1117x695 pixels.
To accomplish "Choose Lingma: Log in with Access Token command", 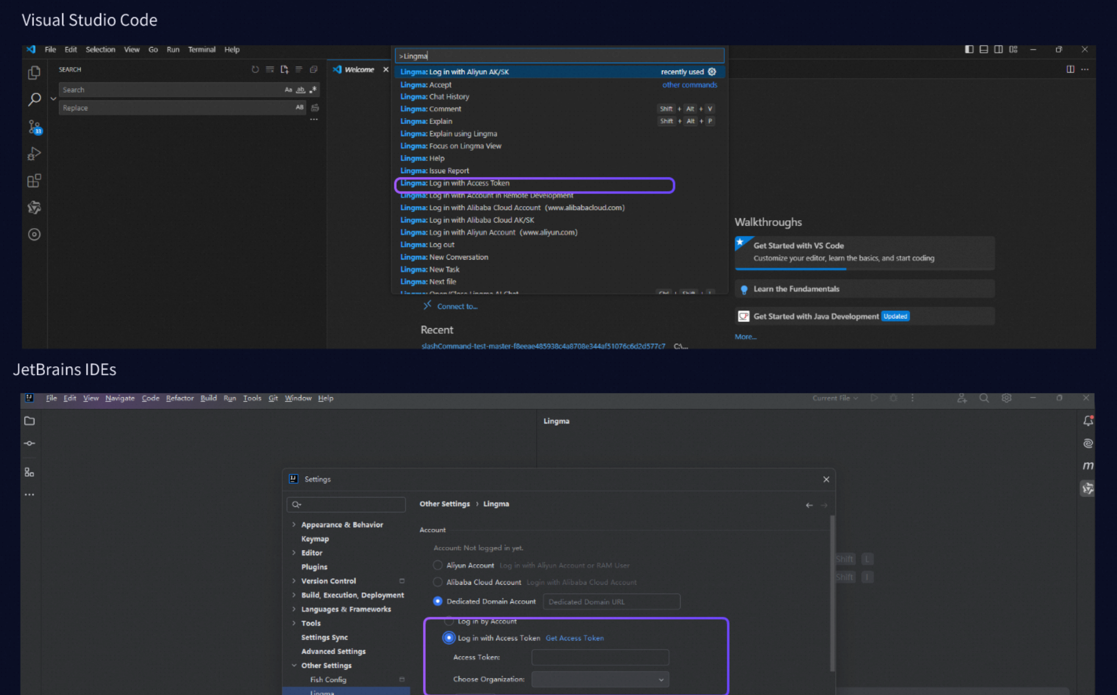I will [455, 183].
